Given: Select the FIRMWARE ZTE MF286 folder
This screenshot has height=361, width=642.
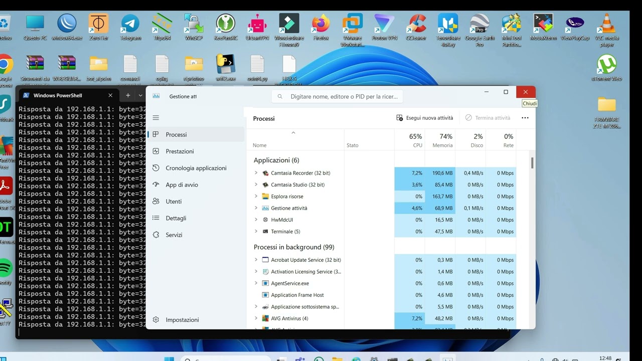Looking at the screenshot, I should pos(607,113).
